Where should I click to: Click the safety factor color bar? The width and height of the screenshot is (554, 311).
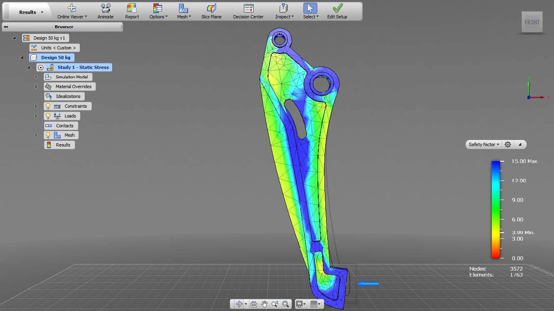496,209
